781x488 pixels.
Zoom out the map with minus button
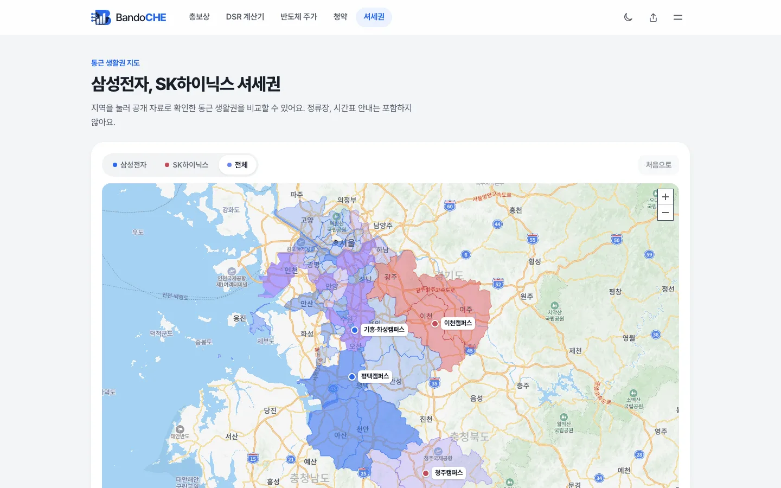(665, 213)
